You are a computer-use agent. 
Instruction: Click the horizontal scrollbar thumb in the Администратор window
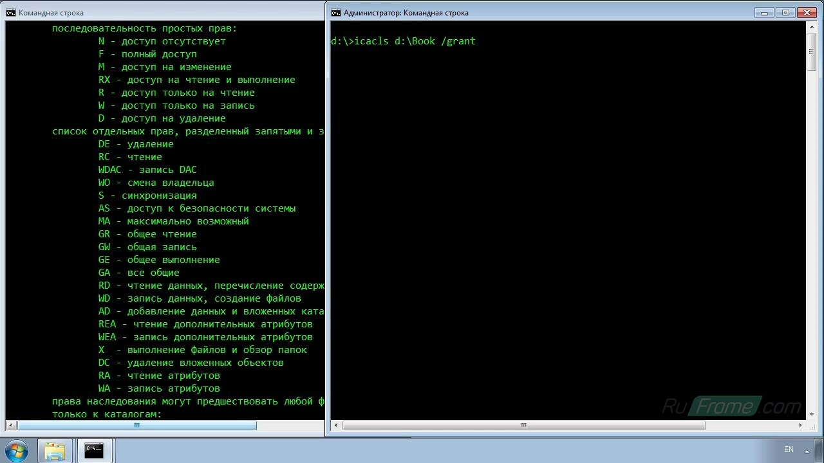524,425
